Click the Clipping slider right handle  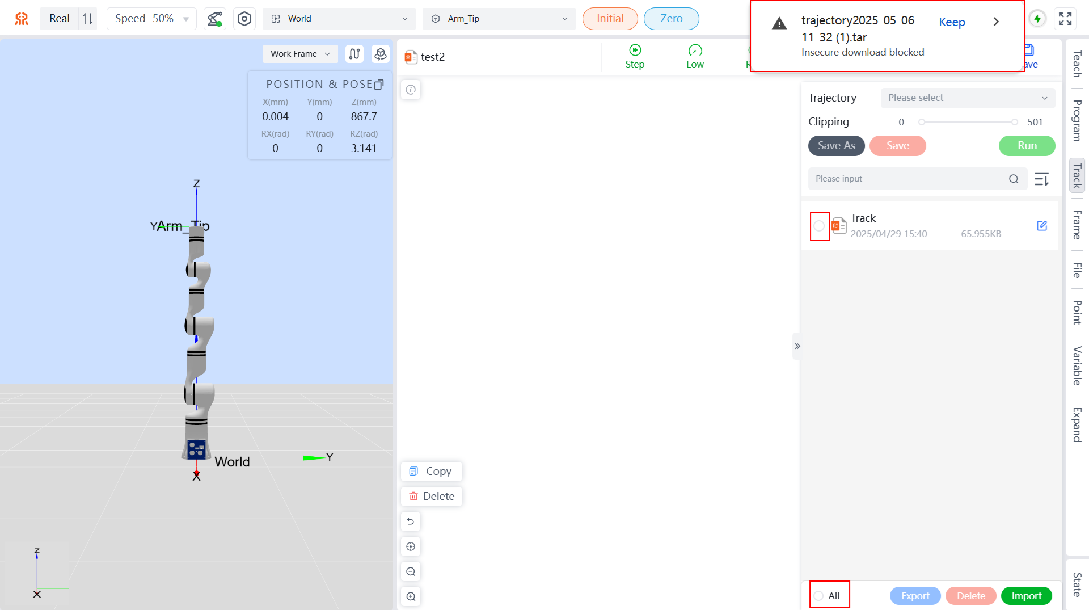point(1014,122)
